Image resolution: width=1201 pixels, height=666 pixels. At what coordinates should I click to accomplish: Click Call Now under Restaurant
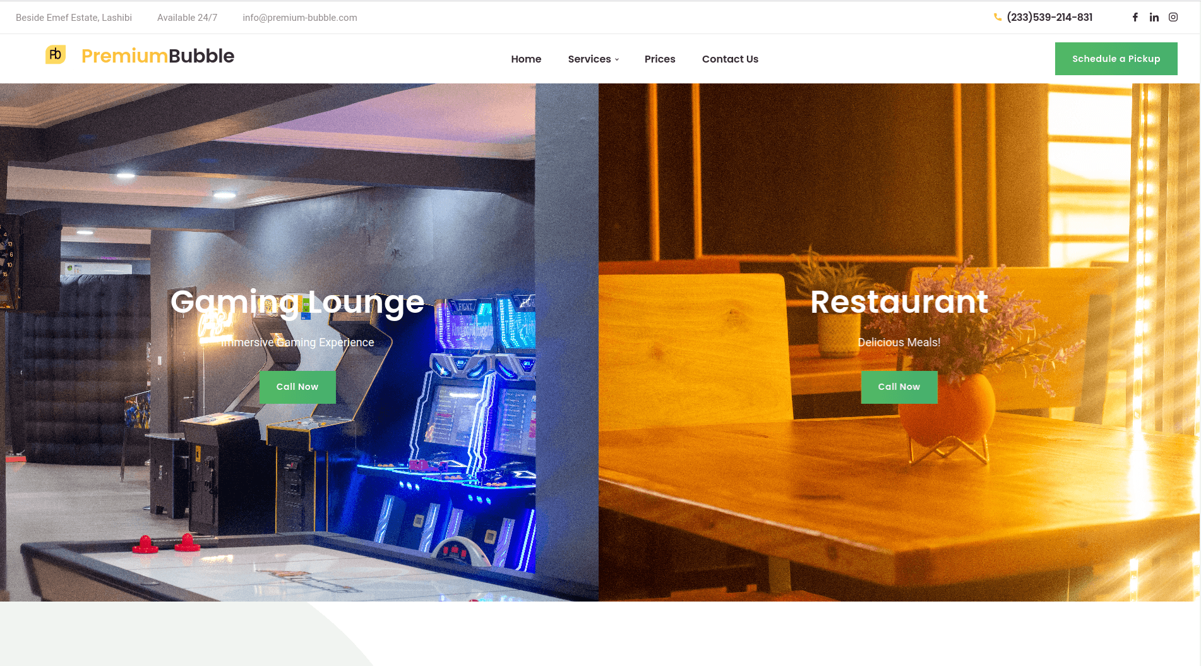click(899, 387)
